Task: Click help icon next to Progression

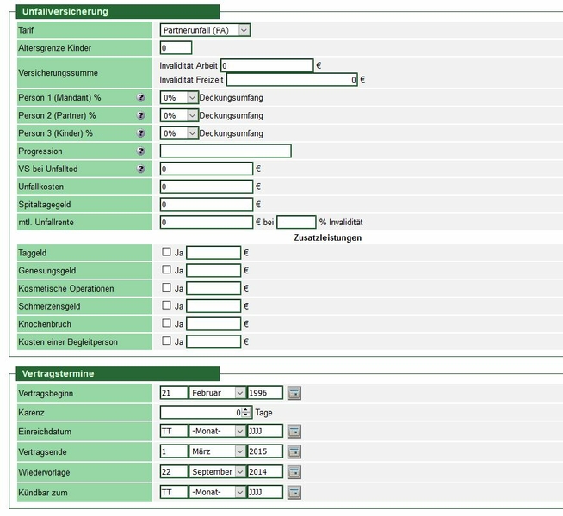Action: 141,151
